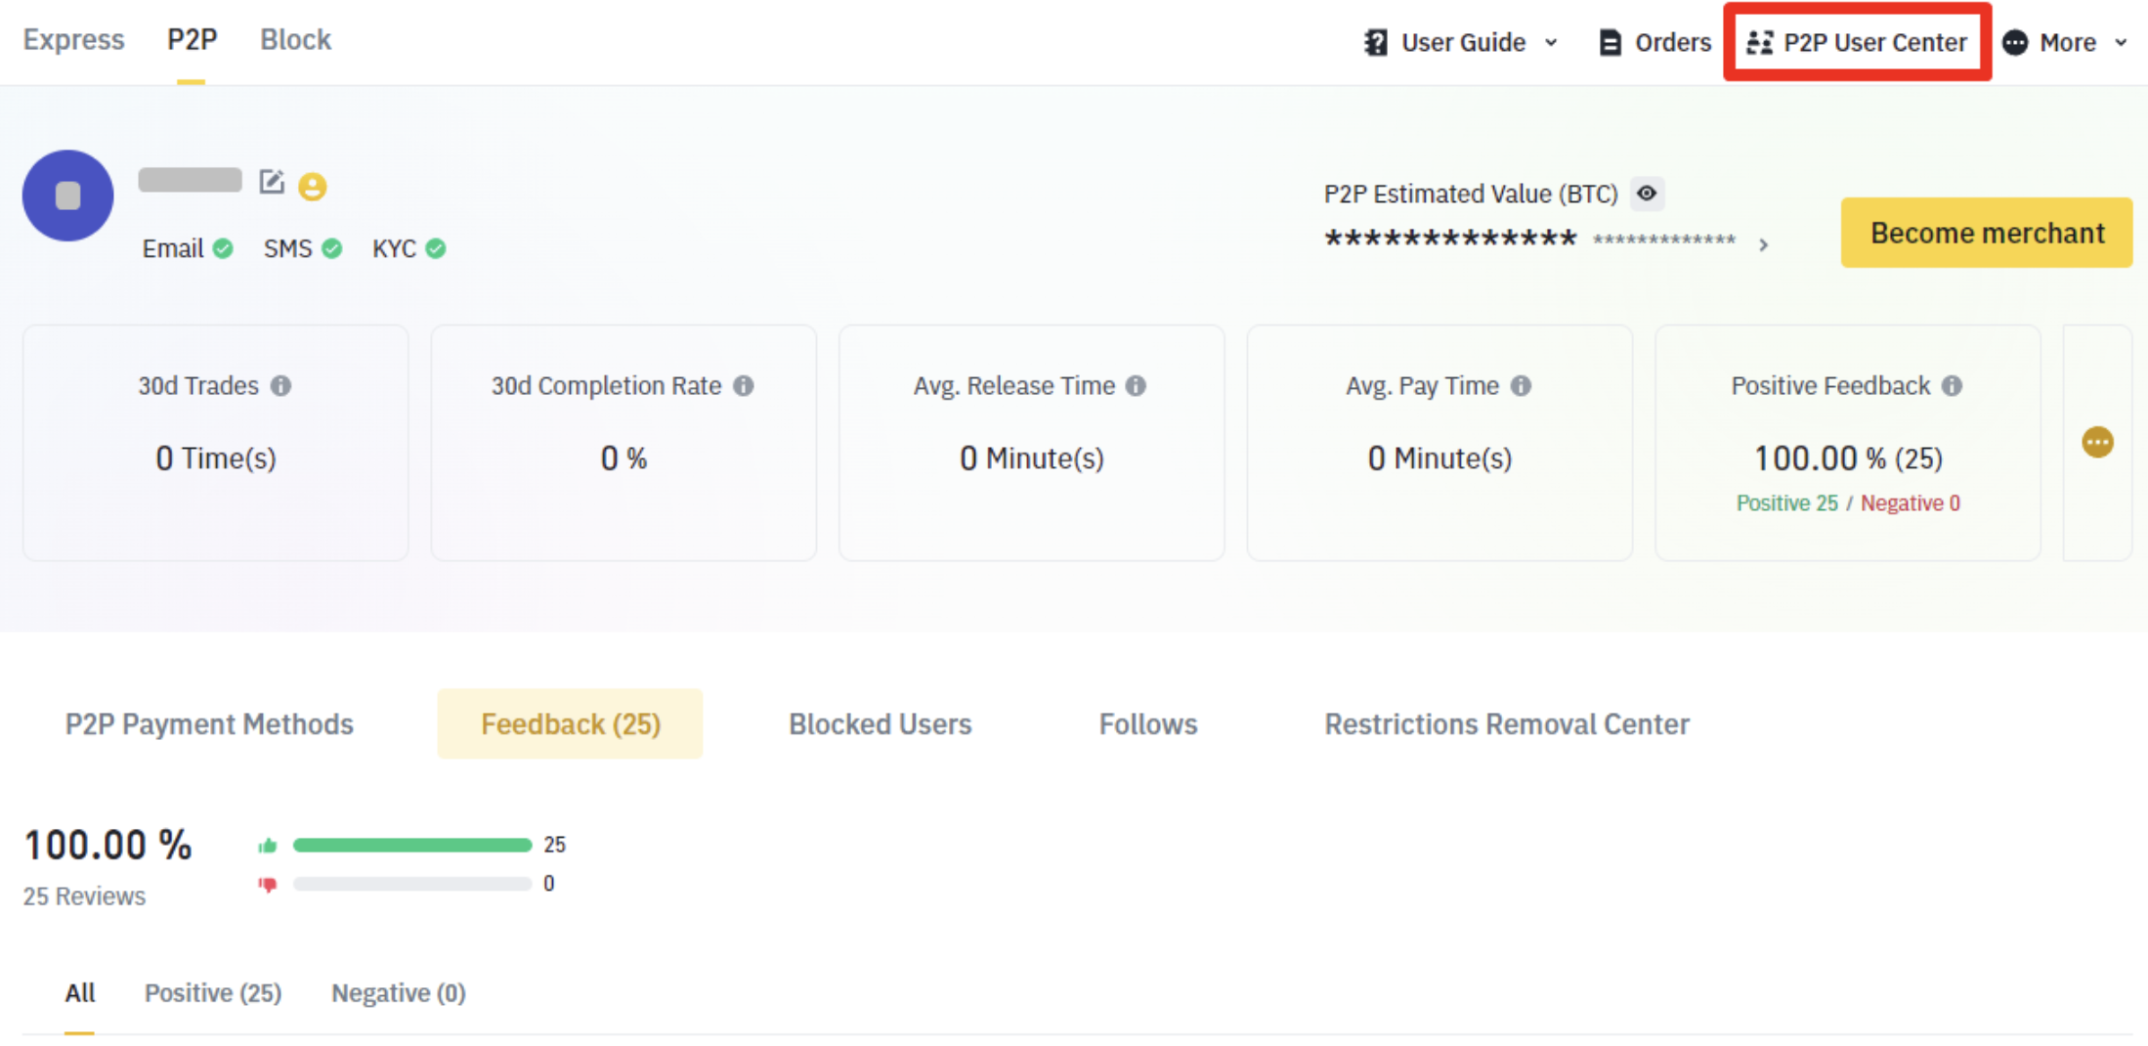The image size is (2148, 1046).
Task: Click the Become merchant button
Action: 1986,234
